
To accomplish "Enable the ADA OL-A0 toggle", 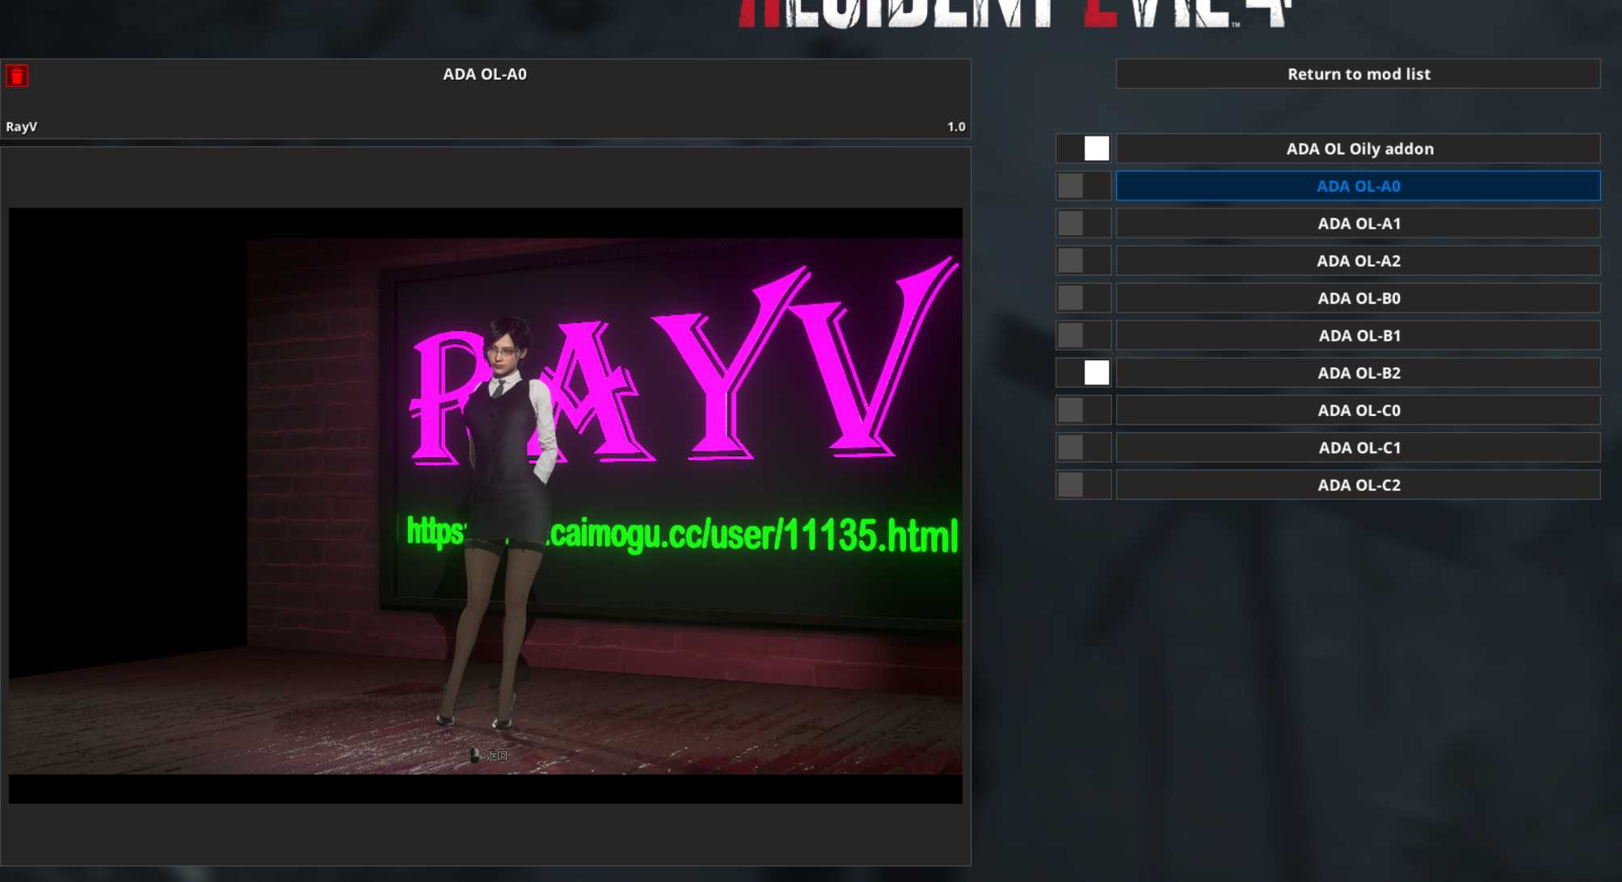I will (1083, 186).
